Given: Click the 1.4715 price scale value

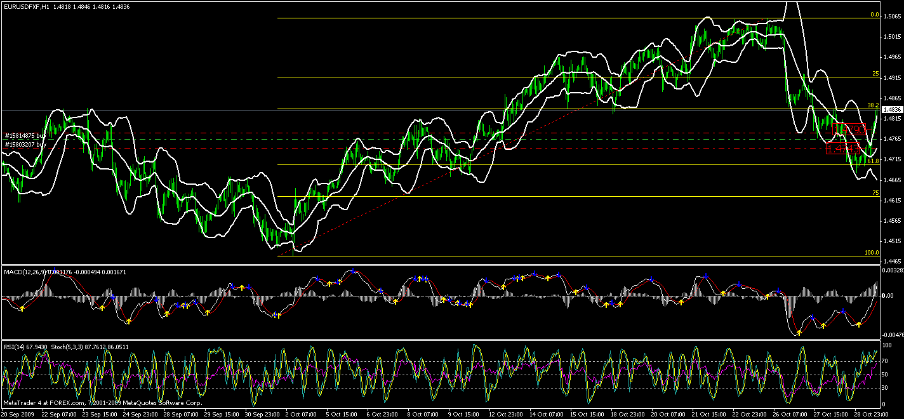Looking at the screenshot, I should (891, 159).
